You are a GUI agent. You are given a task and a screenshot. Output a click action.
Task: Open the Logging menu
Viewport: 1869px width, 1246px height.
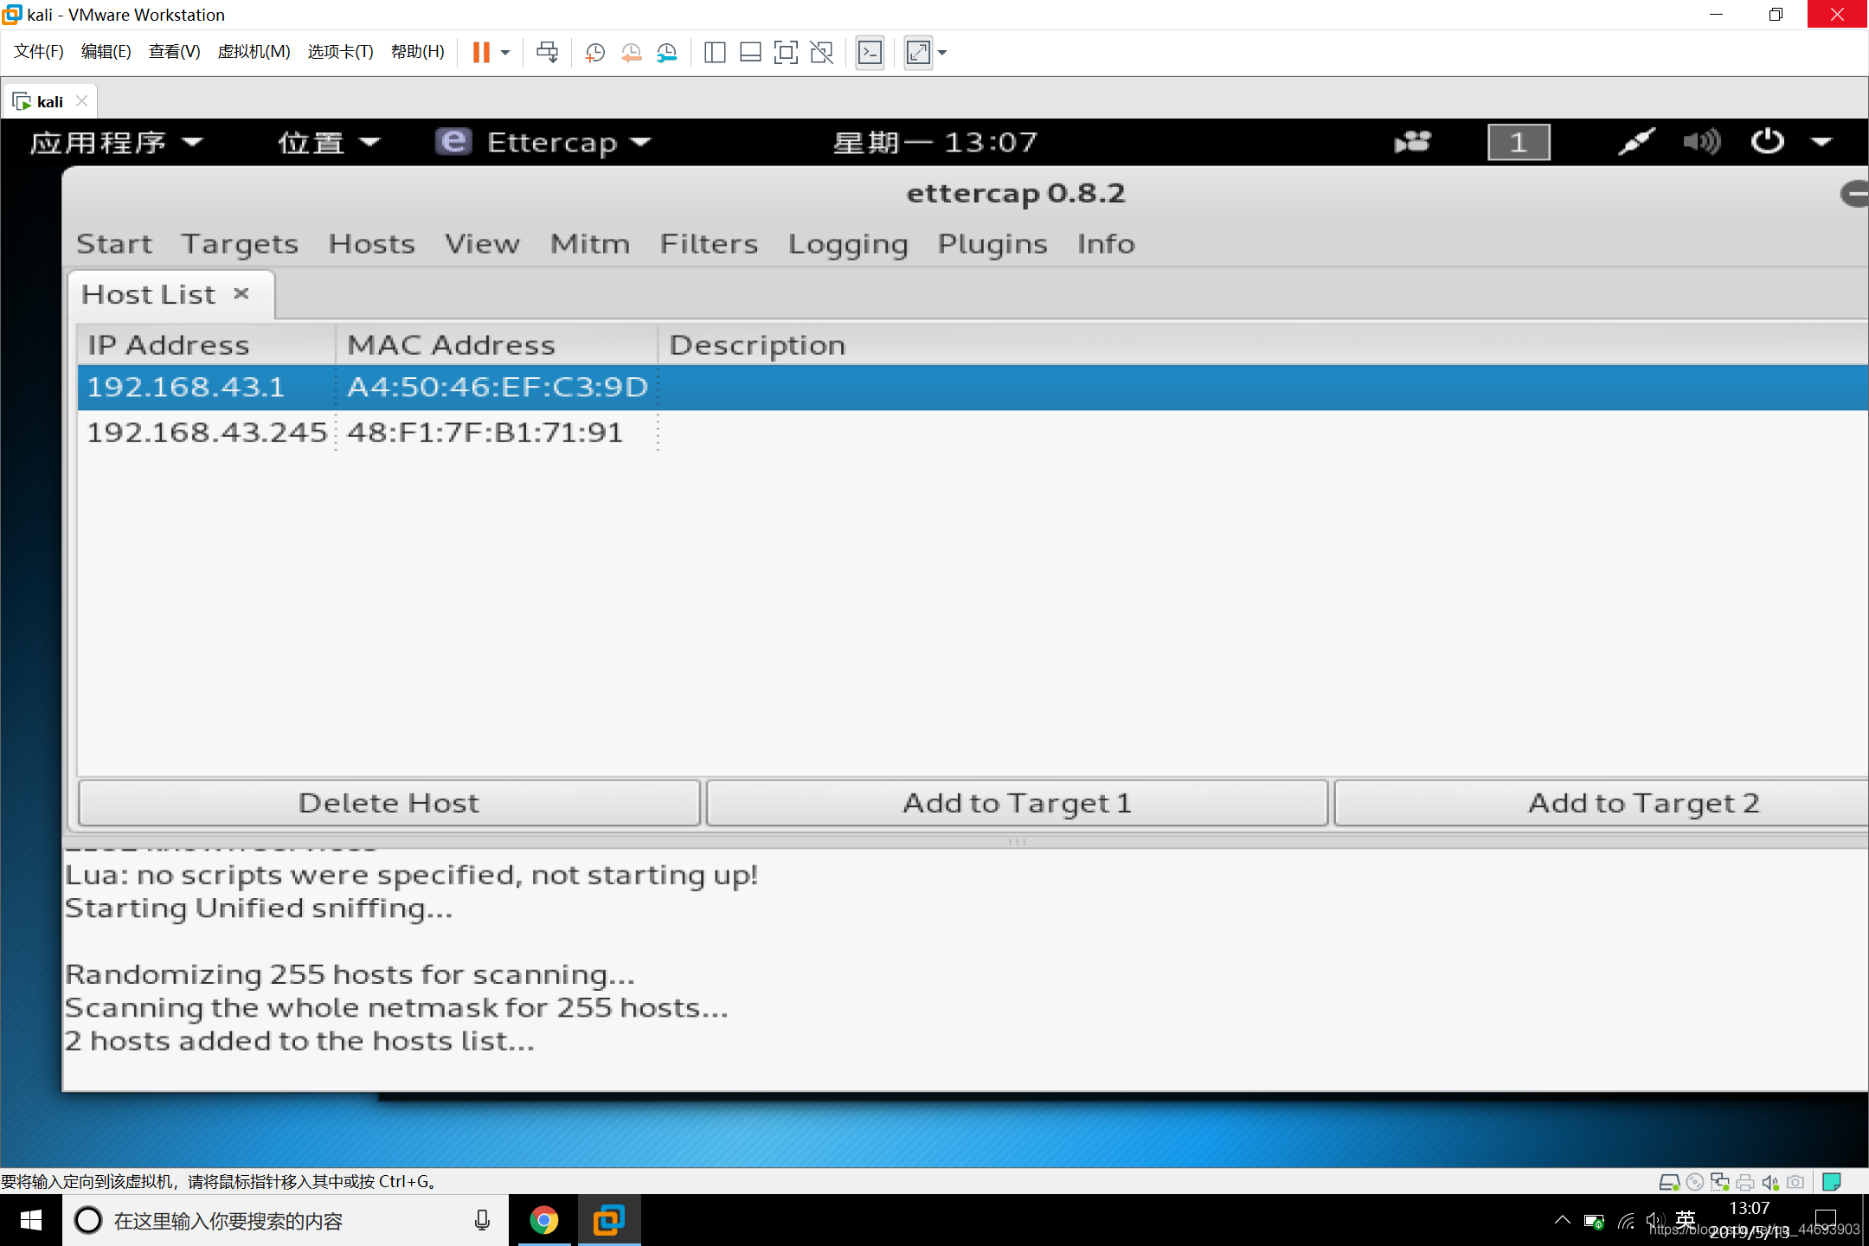(x=845, y=243)
